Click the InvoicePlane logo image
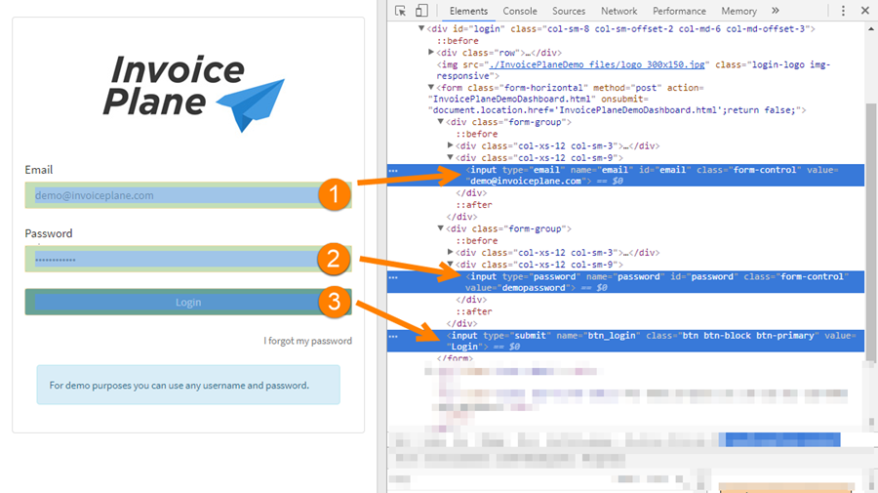 point(194,93)
